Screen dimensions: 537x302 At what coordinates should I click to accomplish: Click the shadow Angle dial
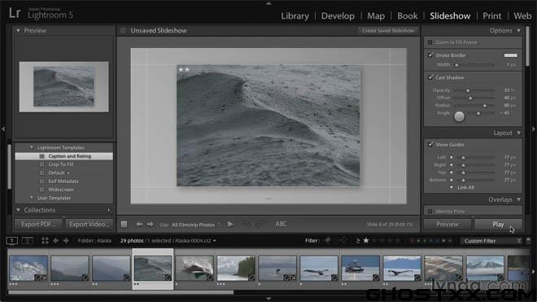[459, 116]
